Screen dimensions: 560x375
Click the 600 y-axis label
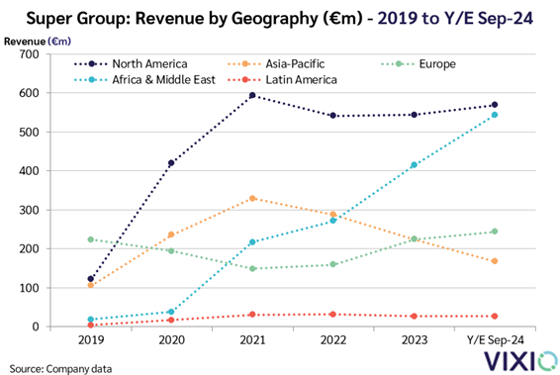(x=29, y=93)
